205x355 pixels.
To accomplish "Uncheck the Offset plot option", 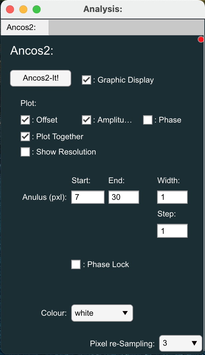I will [x=25, y=120].
